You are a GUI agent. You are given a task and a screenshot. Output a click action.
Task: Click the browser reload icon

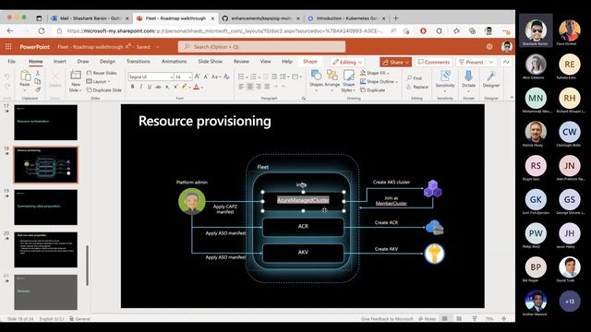click(x=42, y=30)
